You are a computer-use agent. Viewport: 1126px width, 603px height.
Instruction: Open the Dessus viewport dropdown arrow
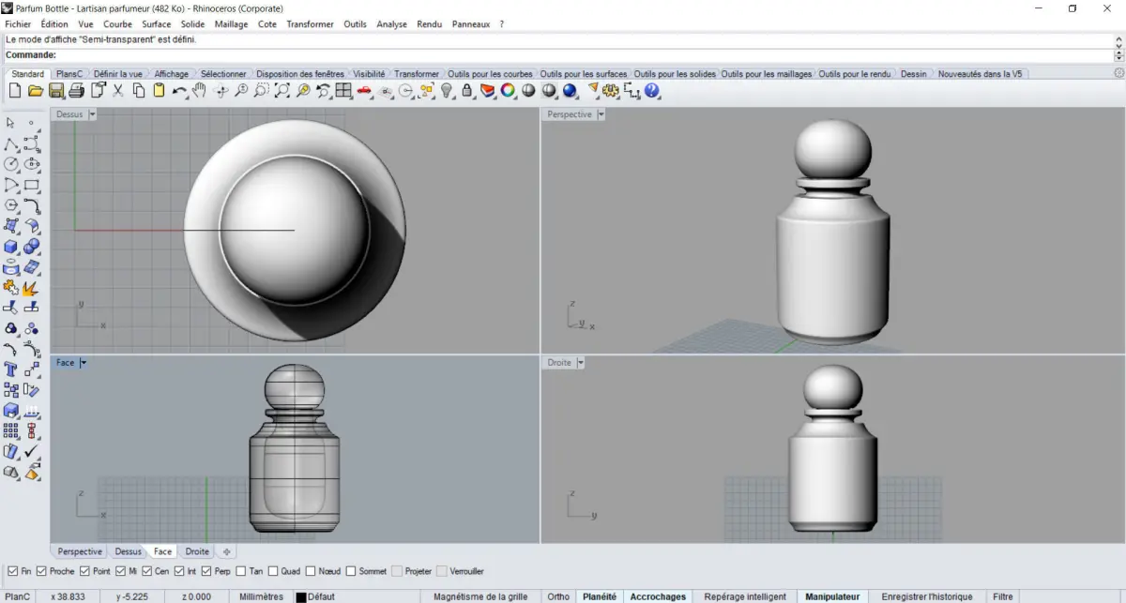[92, 114]
